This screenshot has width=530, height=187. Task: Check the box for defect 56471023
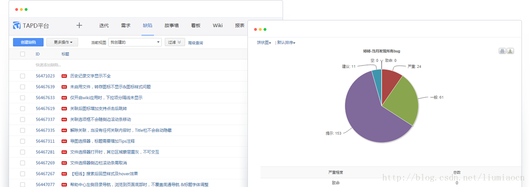pyautogui.click(x=23, y=76)
